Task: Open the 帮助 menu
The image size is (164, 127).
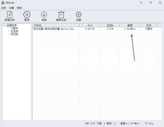Action: click(20, 8)
